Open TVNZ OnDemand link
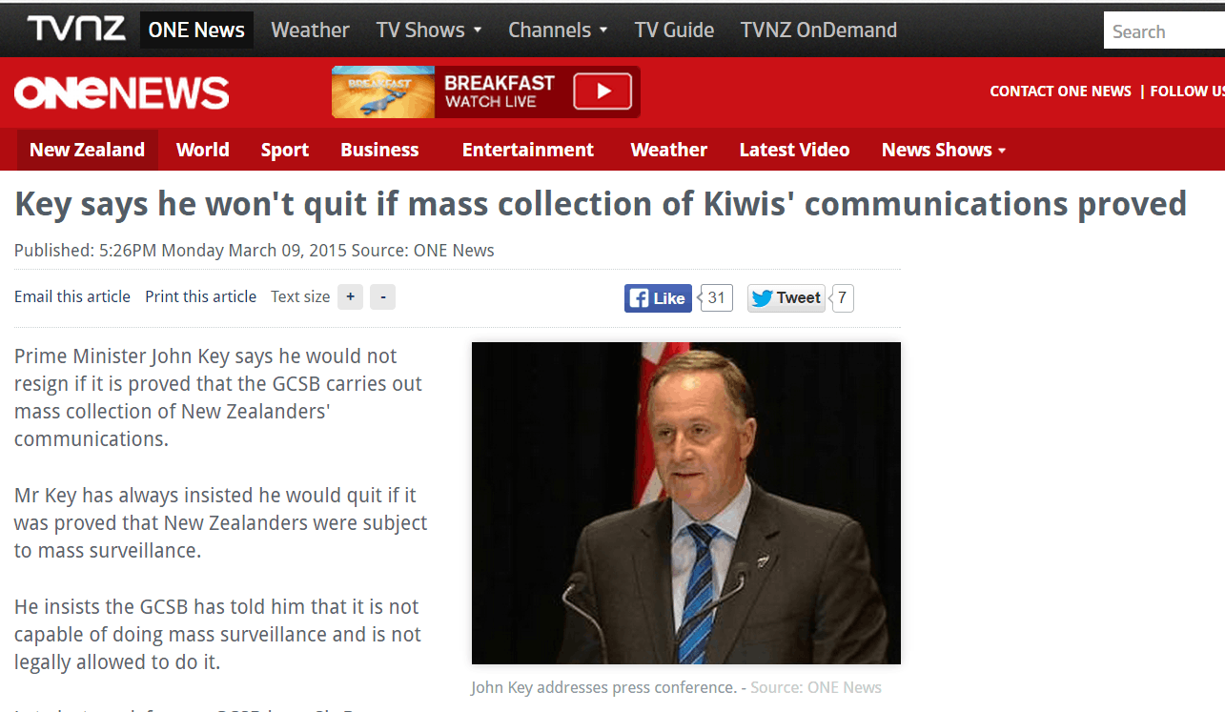This screenshot has height=712, width=1225. pyautogui.click(x=819, y=30)
